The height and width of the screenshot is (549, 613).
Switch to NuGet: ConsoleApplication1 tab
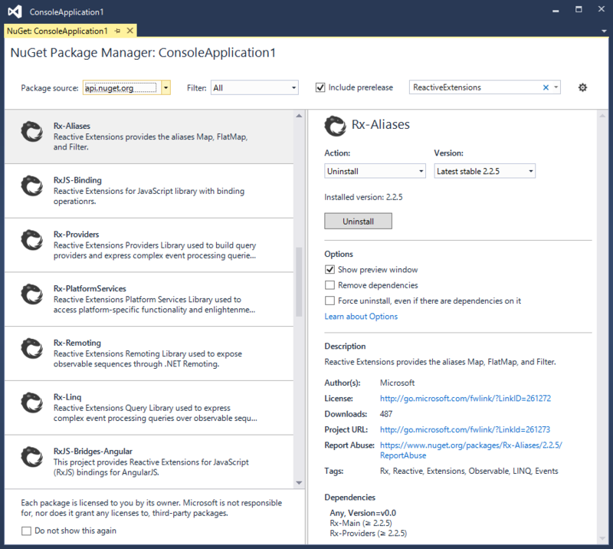pos(57,31)
